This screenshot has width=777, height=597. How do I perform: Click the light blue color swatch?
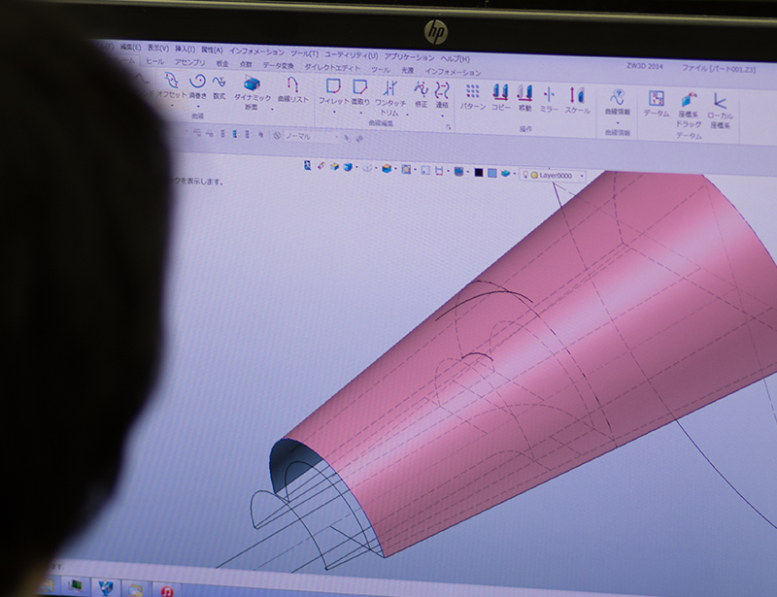[x=492, y=173]
